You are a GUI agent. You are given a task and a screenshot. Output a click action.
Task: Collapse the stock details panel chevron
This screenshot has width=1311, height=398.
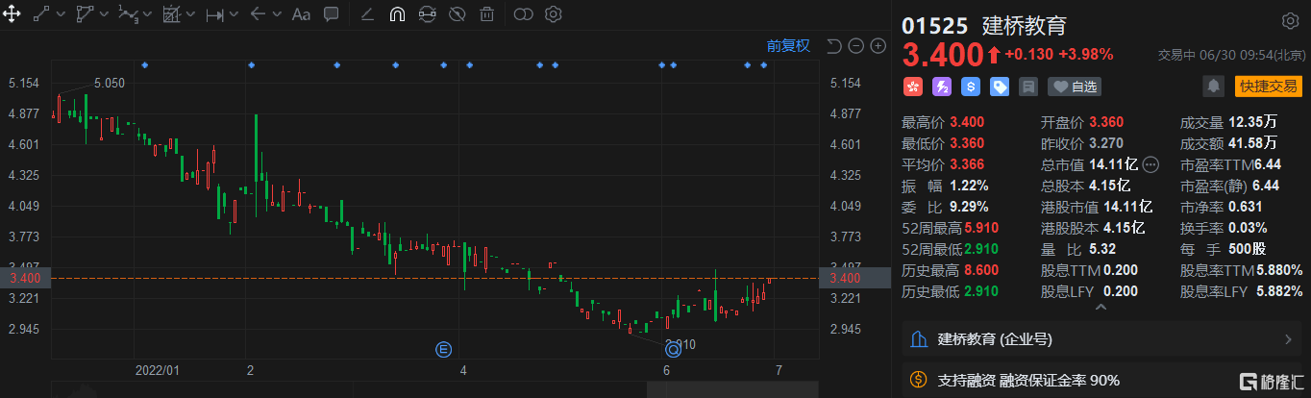pos(1101,307)
